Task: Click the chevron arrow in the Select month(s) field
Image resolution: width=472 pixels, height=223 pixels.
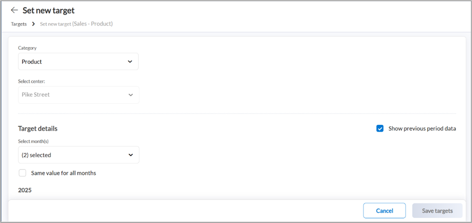Action: (131, 155)
